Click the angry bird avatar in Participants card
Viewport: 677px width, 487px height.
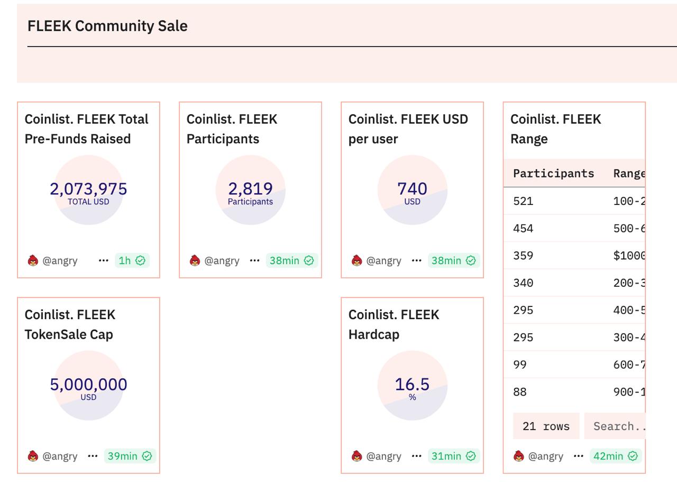(x=195, y=260)
